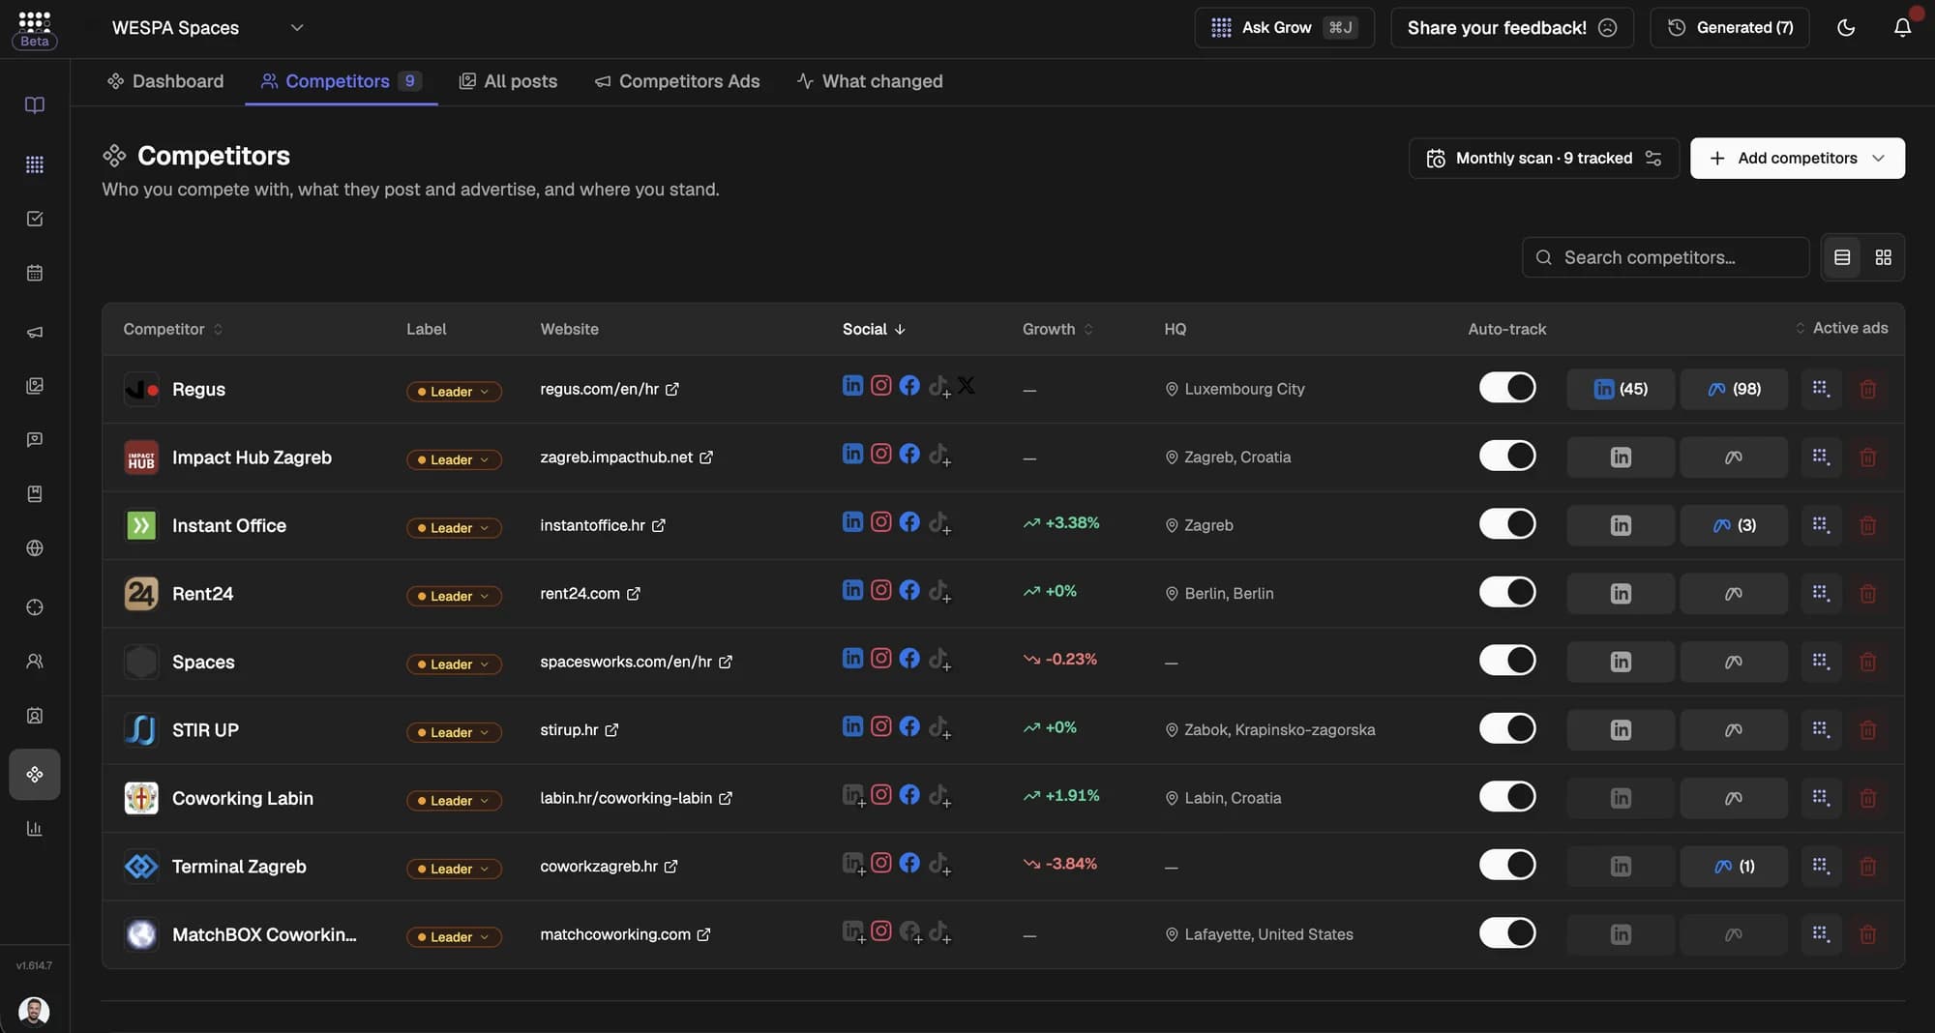Viewport: 1935px width, 1033px height.
Task: Toggle auto-track for Regus
Action: [1506, 388]
